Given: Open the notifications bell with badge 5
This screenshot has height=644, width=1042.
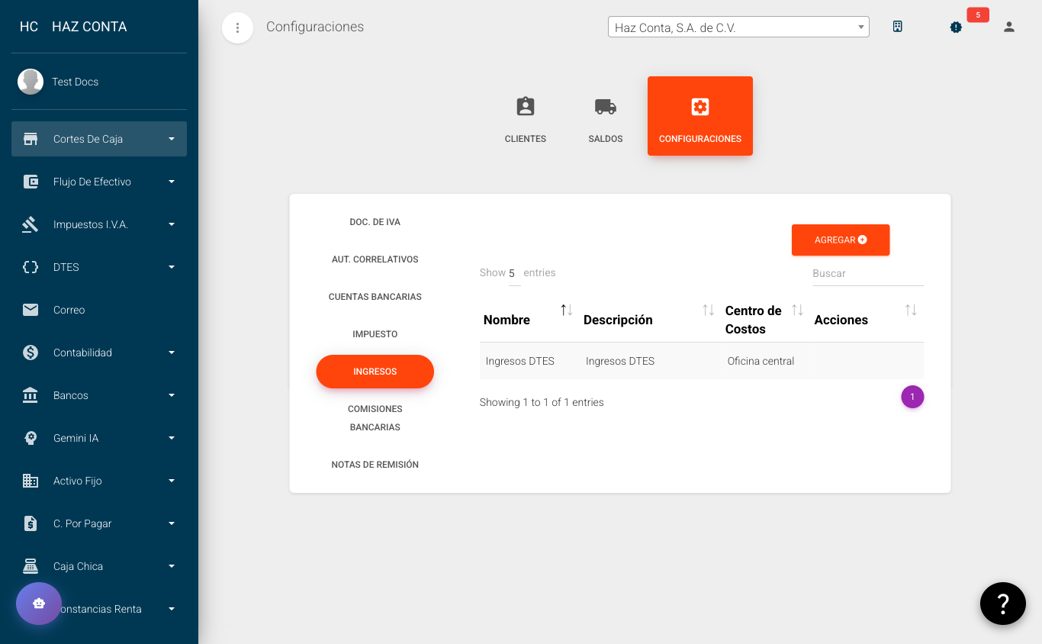Looking at the screenshot, I should pyautogui.click(x=955, y=27).
